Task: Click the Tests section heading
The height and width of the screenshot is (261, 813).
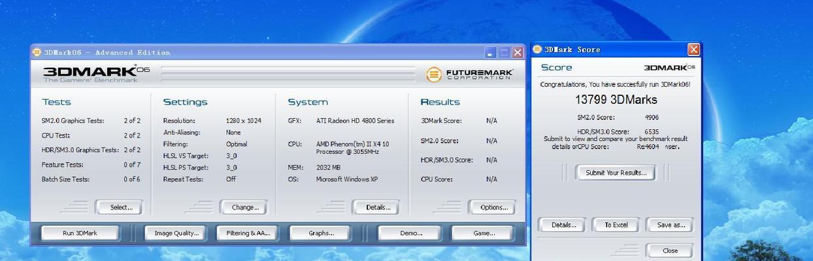Action: tap(56, 102)
